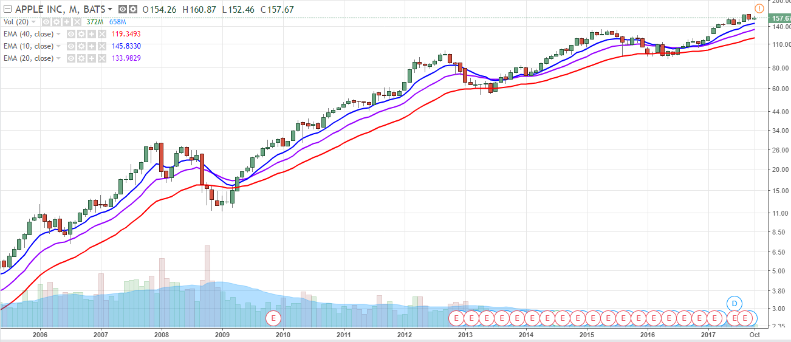This screenshot has height=342, width=791.
Task: Hide the EMA (10, close) line via eye icon
Action: [70, 46]
